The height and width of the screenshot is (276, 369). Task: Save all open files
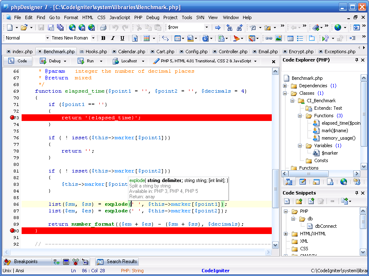coord(60,27)
